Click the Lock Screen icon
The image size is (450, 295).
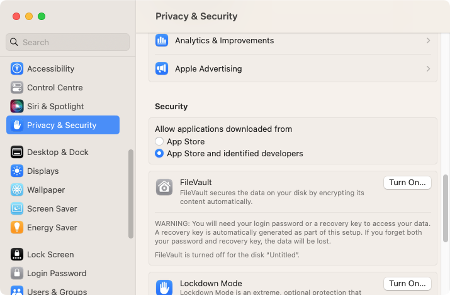tap(17, 254)
